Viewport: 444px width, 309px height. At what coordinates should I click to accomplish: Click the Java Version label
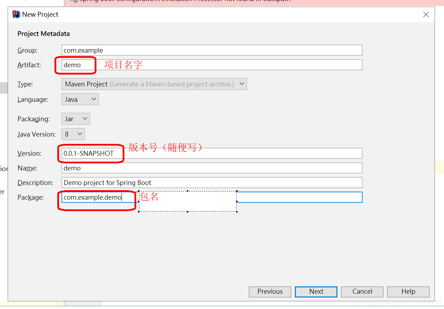[x=37, y=134]
